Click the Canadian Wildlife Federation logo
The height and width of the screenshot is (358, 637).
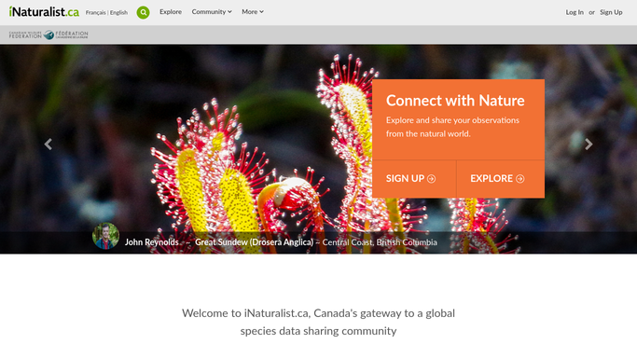[48, 34]
